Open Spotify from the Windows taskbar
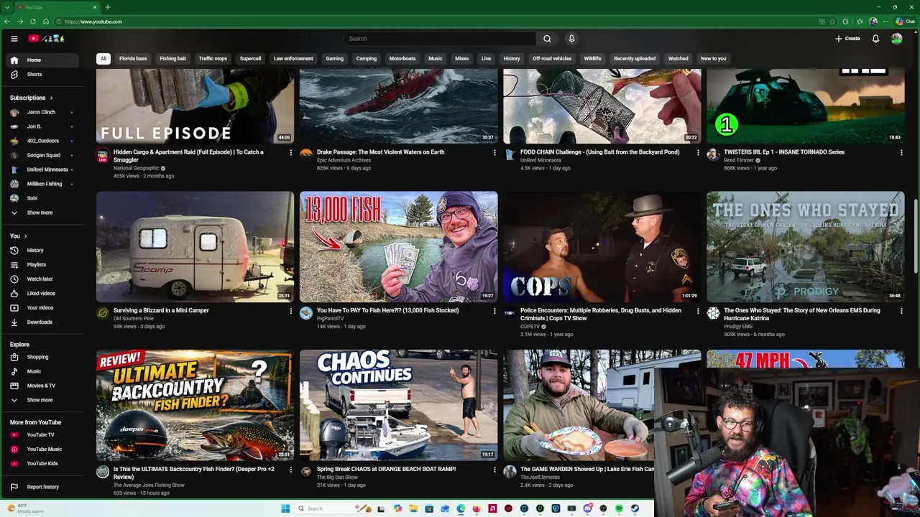This screenshot has width=920, height=517. [619, 508]
